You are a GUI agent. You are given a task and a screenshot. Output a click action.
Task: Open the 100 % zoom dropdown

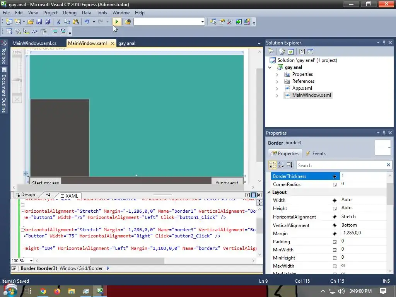pyautogui.click(x=31, y=261)
